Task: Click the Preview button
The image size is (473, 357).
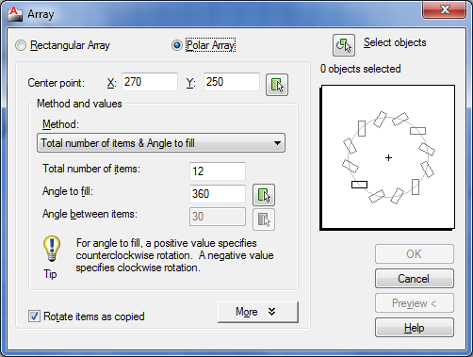Action: [x=415, y=303]
